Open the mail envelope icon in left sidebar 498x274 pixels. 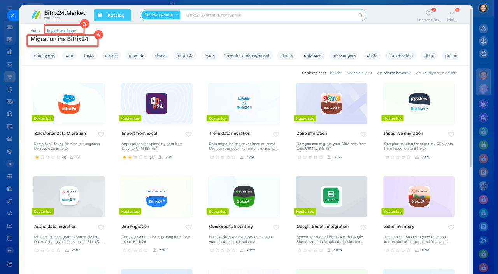coord(10,225)
